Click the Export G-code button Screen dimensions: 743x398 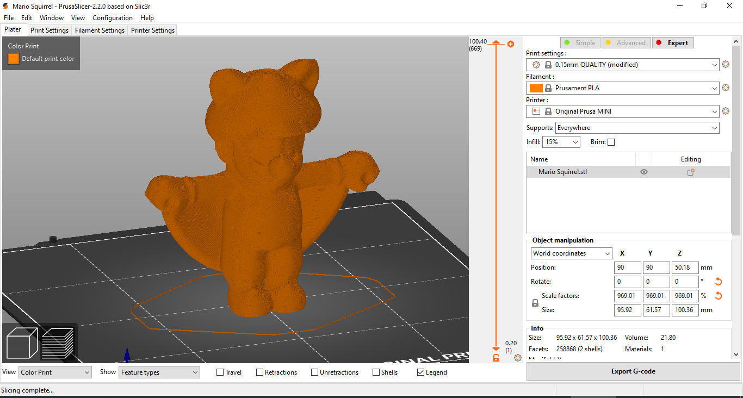633,371
